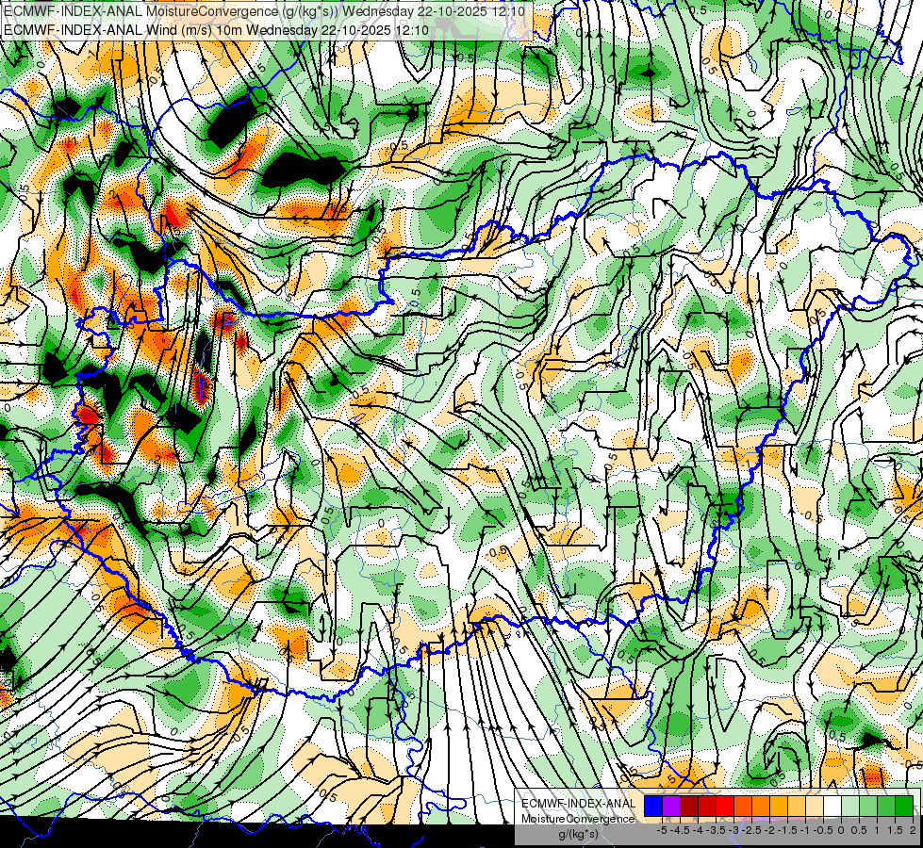Click the 0.5 tick label on the colorbar

tap(859, 830)
